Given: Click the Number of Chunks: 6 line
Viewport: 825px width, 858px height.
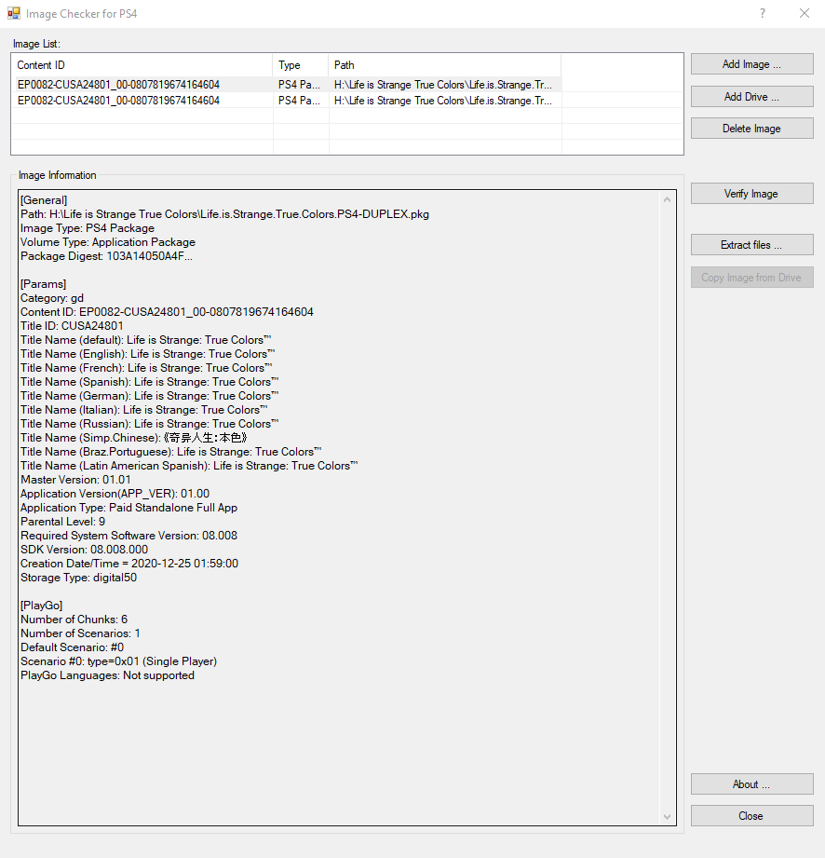Looking at the screenshot, I should (74, 619).
